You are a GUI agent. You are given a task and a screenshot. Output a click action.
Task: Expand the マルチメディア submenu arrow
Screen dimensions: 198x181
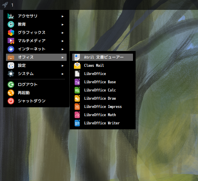[62, 41]
